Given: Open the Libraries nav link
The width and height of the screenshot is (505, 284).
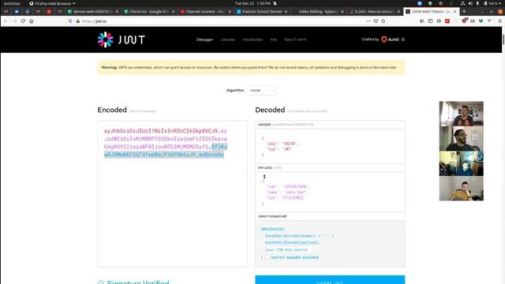Looking at the screenshot, I should coord(228,39).
